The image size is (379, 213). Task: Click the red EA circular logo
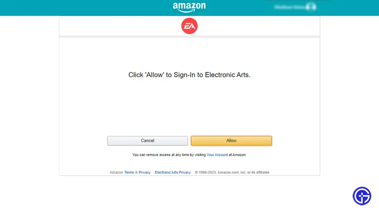point(189,26)
